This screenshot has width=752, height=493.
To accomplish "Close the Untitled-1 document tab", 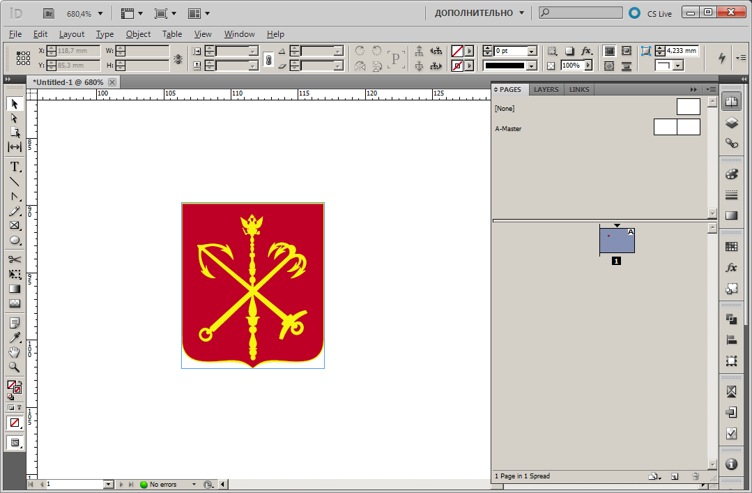I will point(112,82).
